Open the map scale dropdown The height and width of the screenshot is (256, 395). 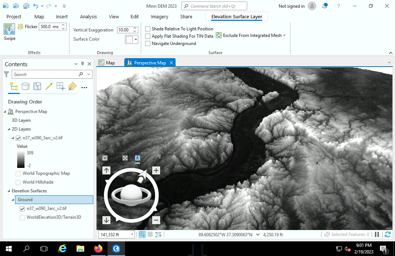tap(132, 234)
